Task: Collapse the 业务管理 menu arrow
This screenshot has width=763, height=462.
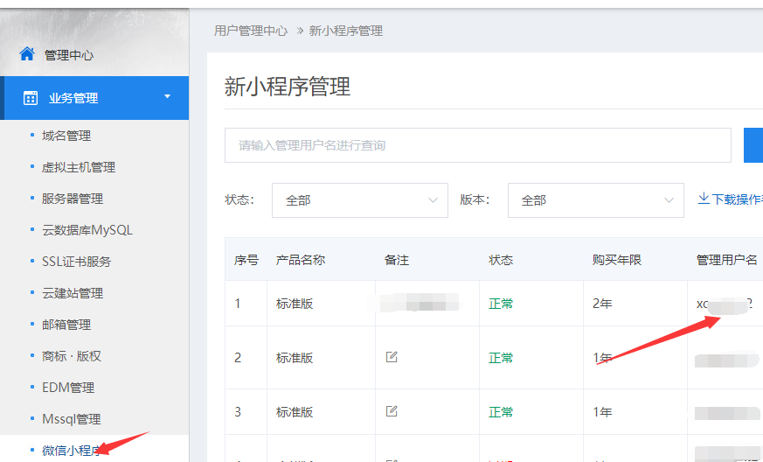Action: coord(167,97)
